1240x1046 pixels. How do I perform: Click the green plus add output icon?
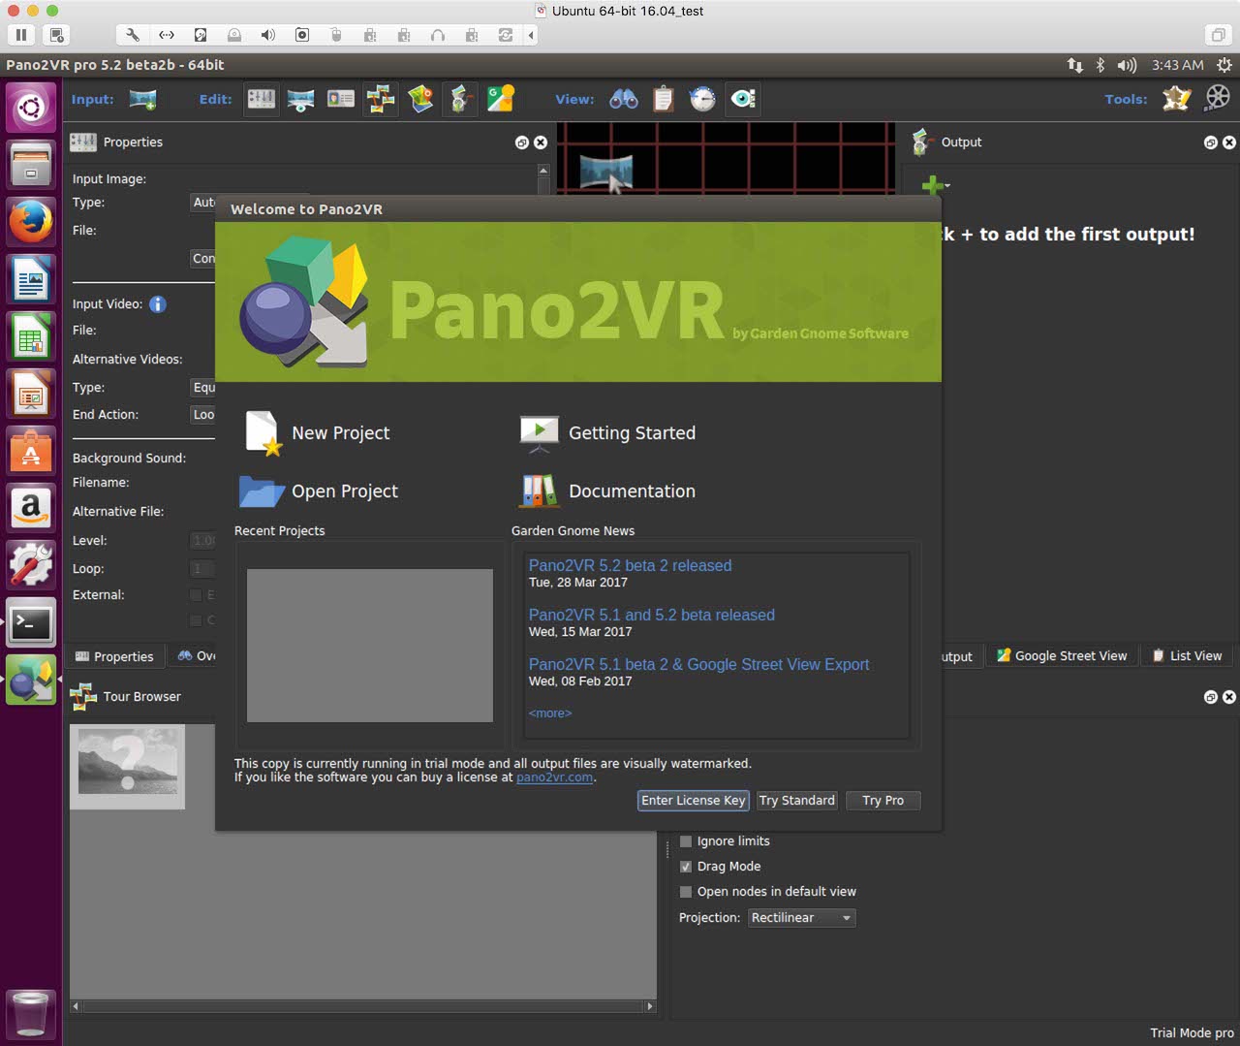[932, 184]
